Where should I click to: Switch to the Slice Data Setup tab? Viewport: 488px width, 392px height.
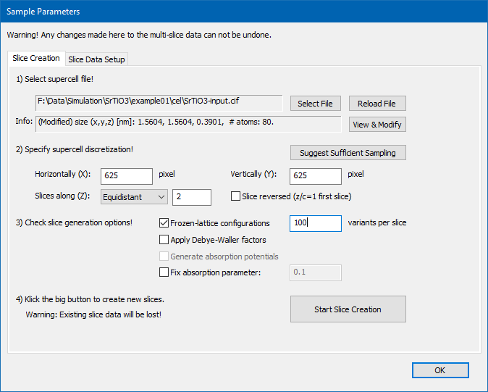[96, 59]
